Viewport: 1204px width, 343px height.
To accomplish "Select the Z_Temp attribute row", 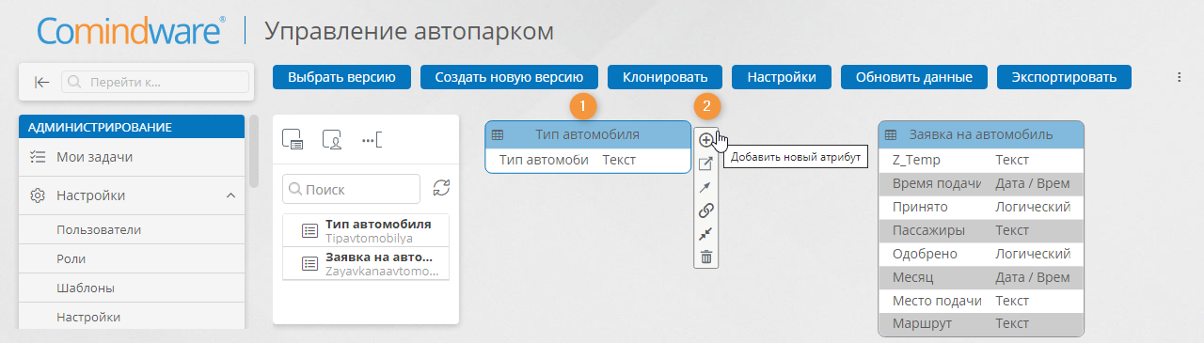I will [x=981, y=160].
